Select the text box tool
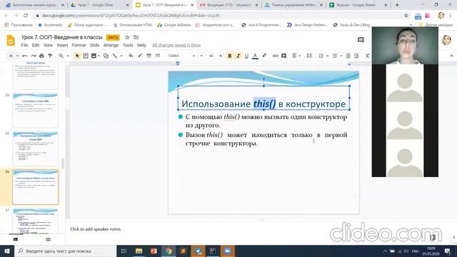 [86, 56]
